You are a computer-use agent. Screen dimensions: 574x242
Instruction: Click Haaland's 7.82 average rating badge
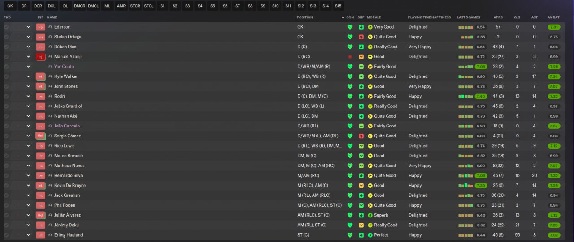pyautogui.click(x=554, y=235)
